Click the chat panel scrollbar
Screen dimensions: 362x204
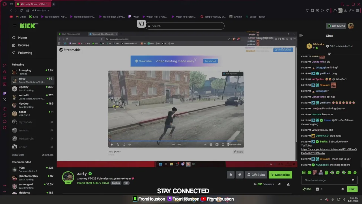pos(361,164)
